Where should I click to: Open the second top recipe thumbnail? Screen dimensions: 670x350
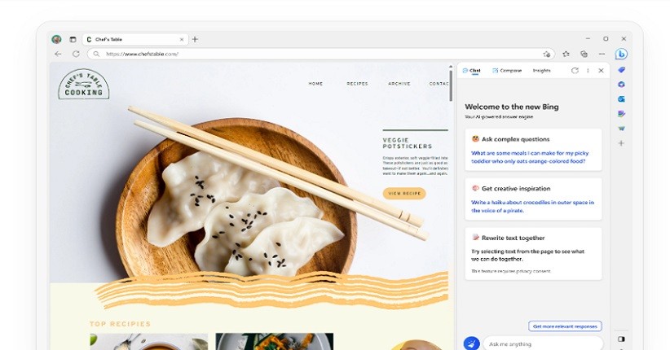[x=275, y=342]
